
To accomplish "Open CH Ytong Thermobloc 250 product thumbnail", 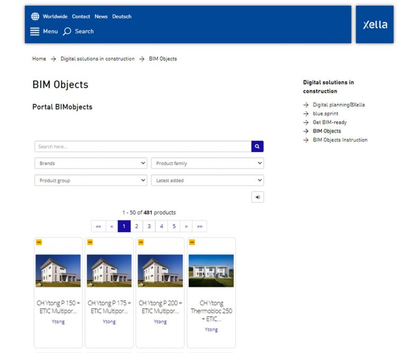I will 211,271.
